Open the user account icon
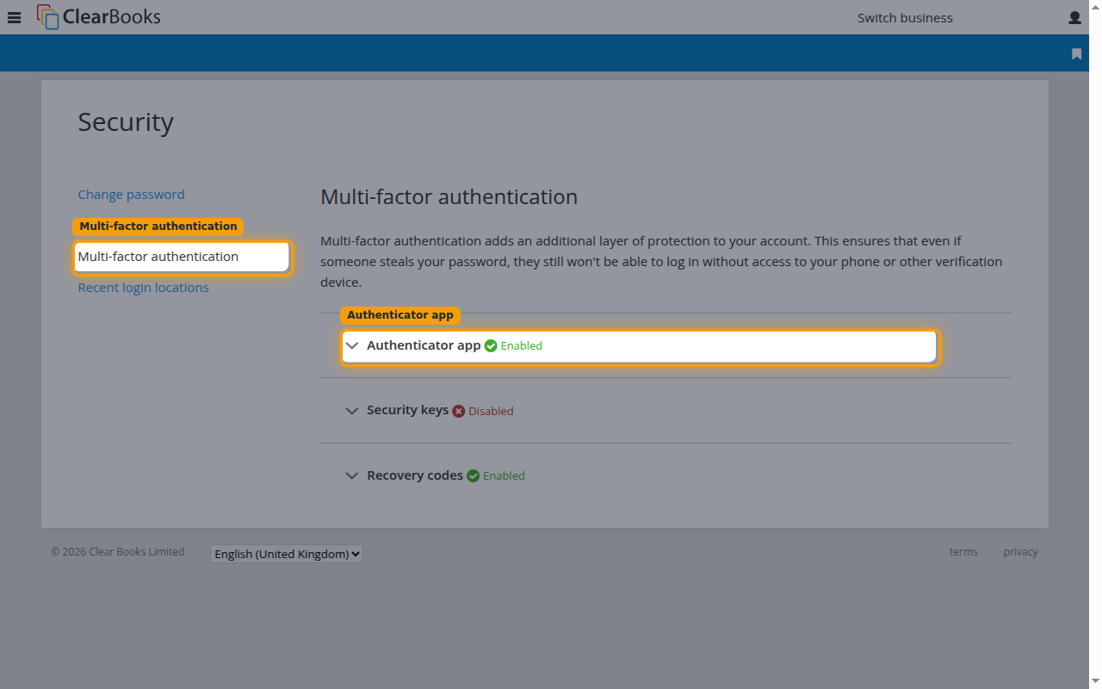The width and height of the screenshot is (1102, 689). pyautogui.click(x=1074, y=17)
